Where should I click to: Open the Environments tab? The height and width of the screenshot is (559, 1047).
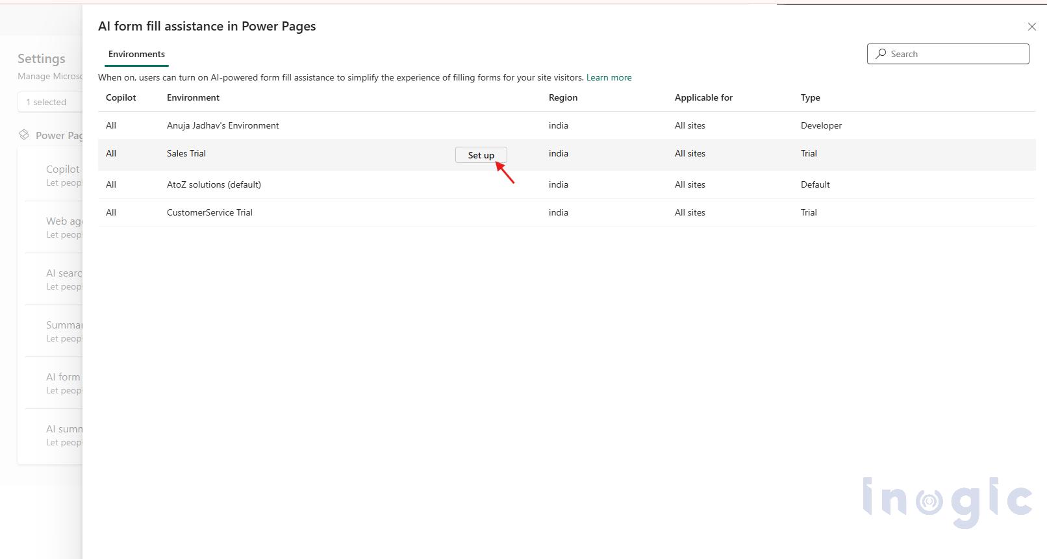coord(136,55)
